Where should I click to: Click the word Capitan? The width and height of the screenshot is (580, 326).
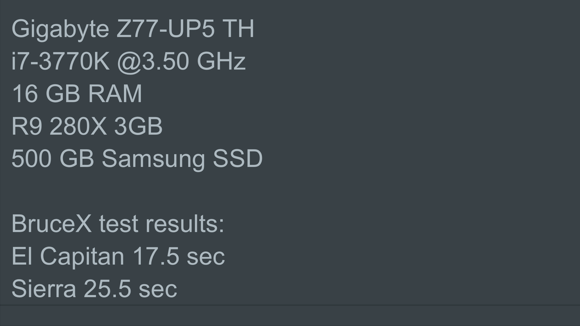[x=82, y=257]
